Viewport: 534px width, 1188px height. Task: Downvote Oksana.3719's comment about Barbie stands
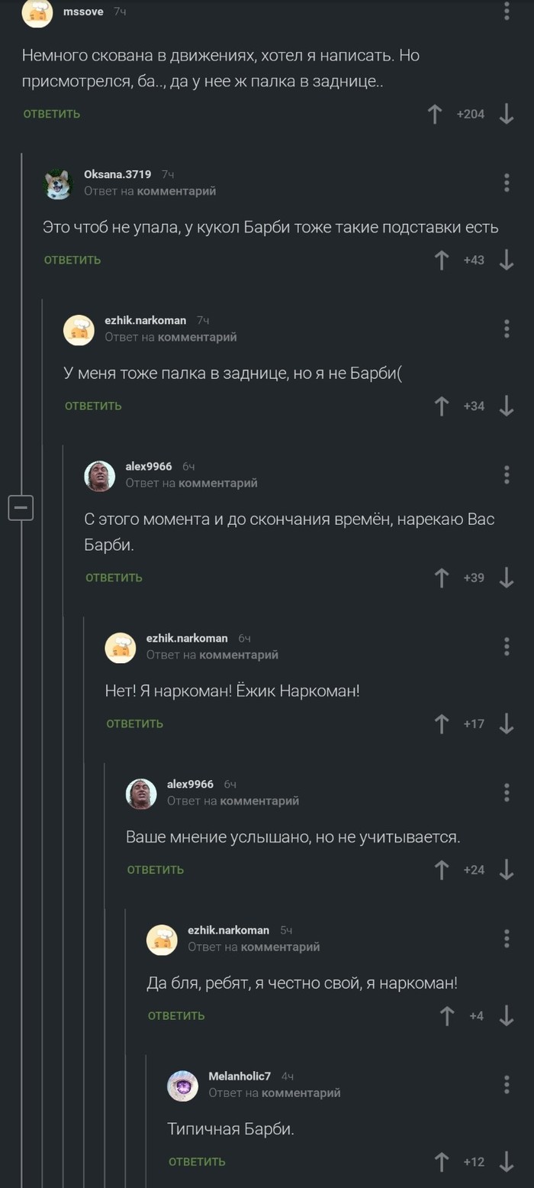tap(505, 260)
